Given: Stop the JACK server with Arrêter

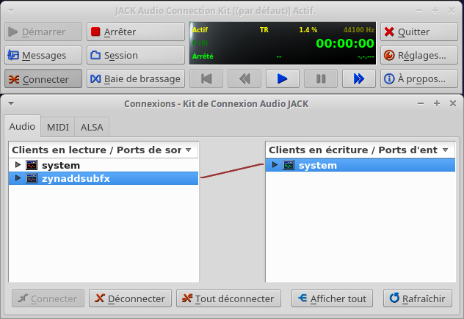Looking at the screenshot, I should tap(136, 32).
